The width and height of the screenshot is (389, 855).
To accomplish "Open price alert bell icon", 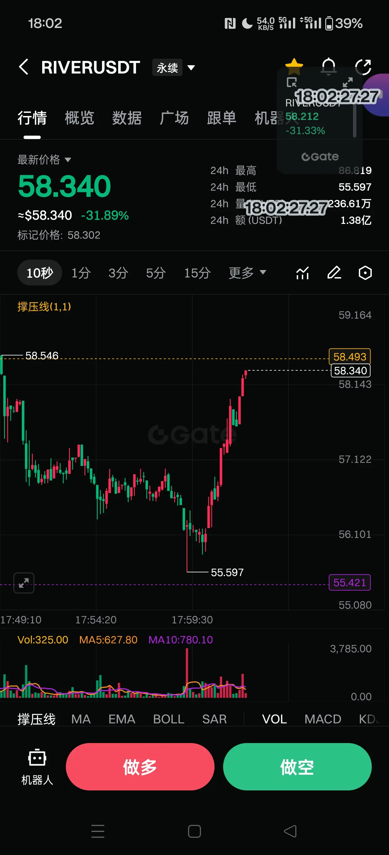I will [329, 67].
